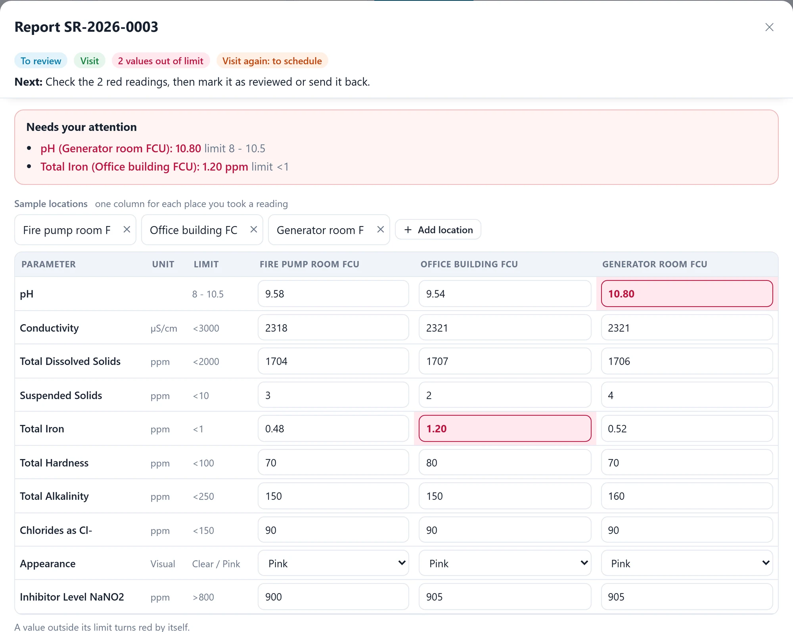Edit Total Hardness 70 for Generator Room
The height and width of the screenshot is (632, 793).
tap(687, 463)
